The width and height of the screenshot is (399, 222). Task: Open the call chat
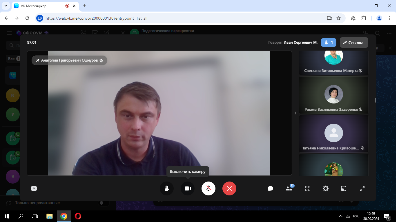tap(271, 188)
